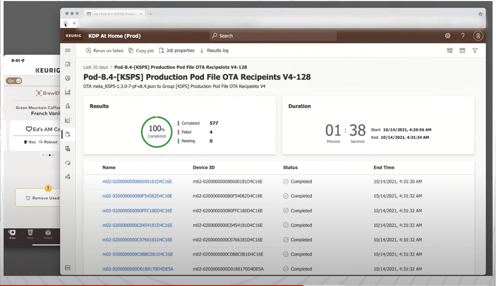Go forward with the browser forward arrow

[74, 23]
